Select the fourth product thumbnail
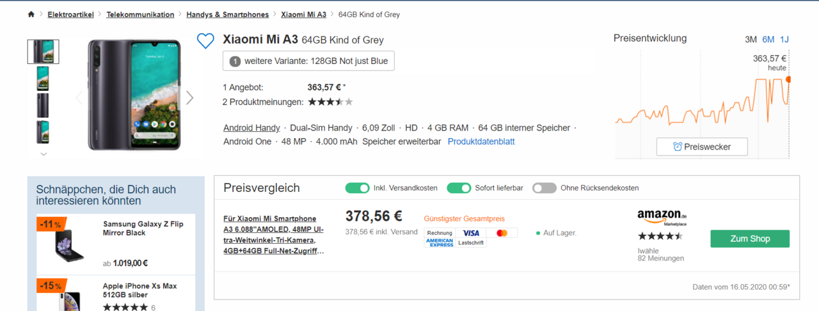Viewport: 819px width, 311px height. 43,132
